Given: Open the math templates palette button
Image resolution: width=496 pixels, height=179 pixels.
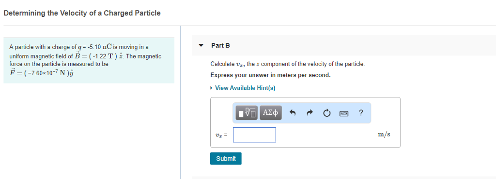Looking at the screenshot, I should click(248, 113).
